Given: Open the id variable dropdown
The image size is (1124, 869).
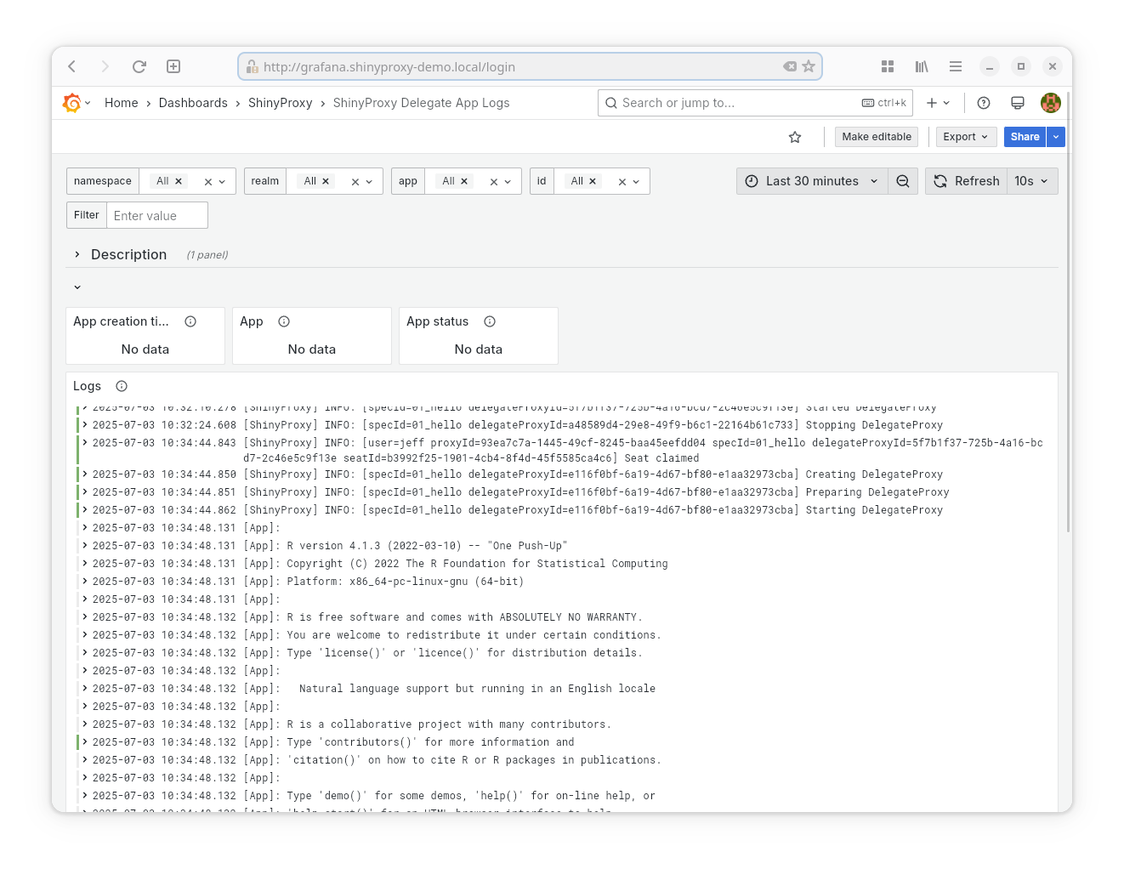Looking at the screenshot, I should (x=636, y=182).
